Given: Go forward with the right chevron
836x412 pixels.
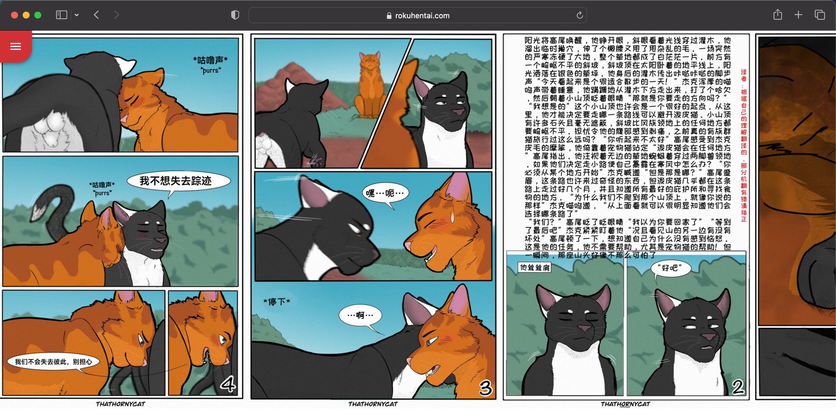Looking at the screenshot, I should [116, 15].
